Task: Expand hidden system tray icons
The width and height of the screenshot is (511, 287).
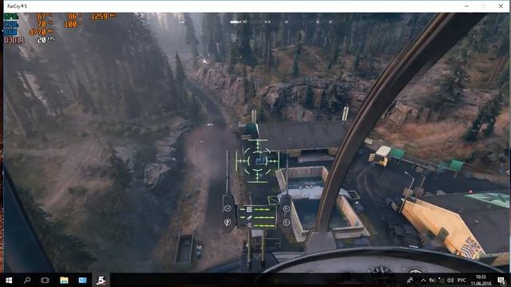Action: pyautogui.click(x=423, y=280)
